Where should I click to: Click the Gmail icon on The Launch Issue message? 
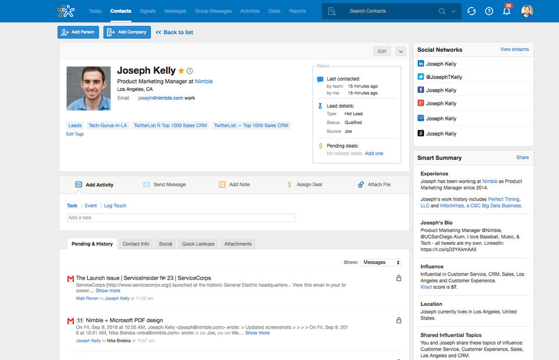pos(70,279)
